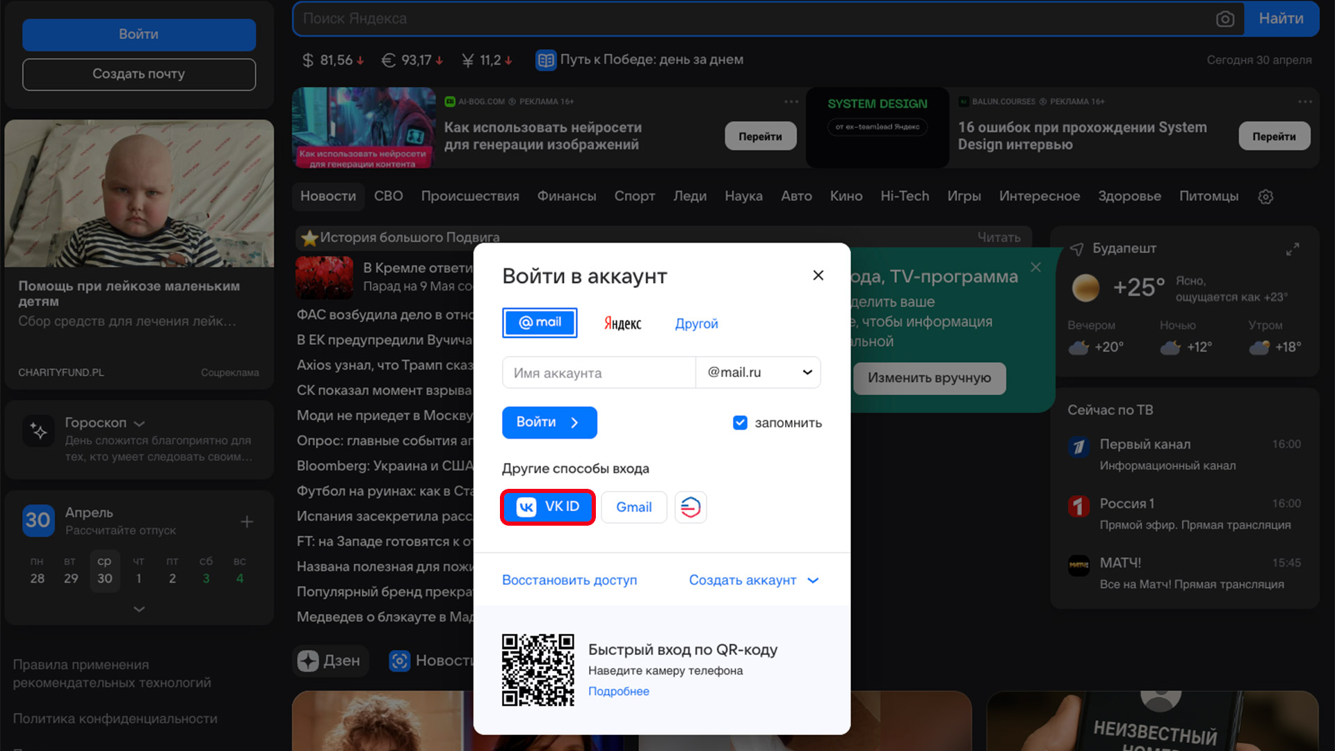Open Первый канал TV listing

tap(1185, 455)
